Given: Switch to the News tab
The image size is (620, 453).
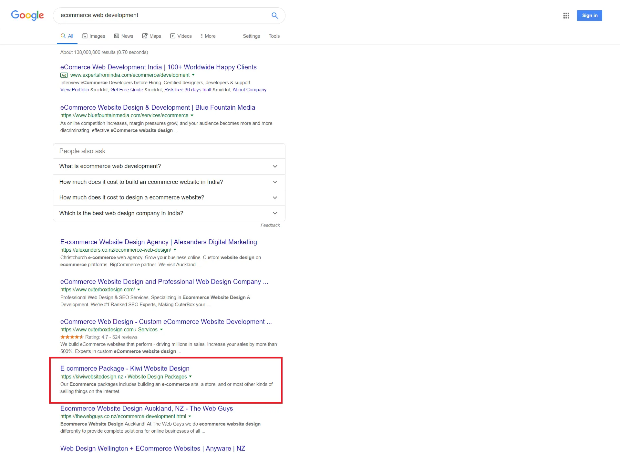Looking at the screenshot, I should (x=124, y=36).
